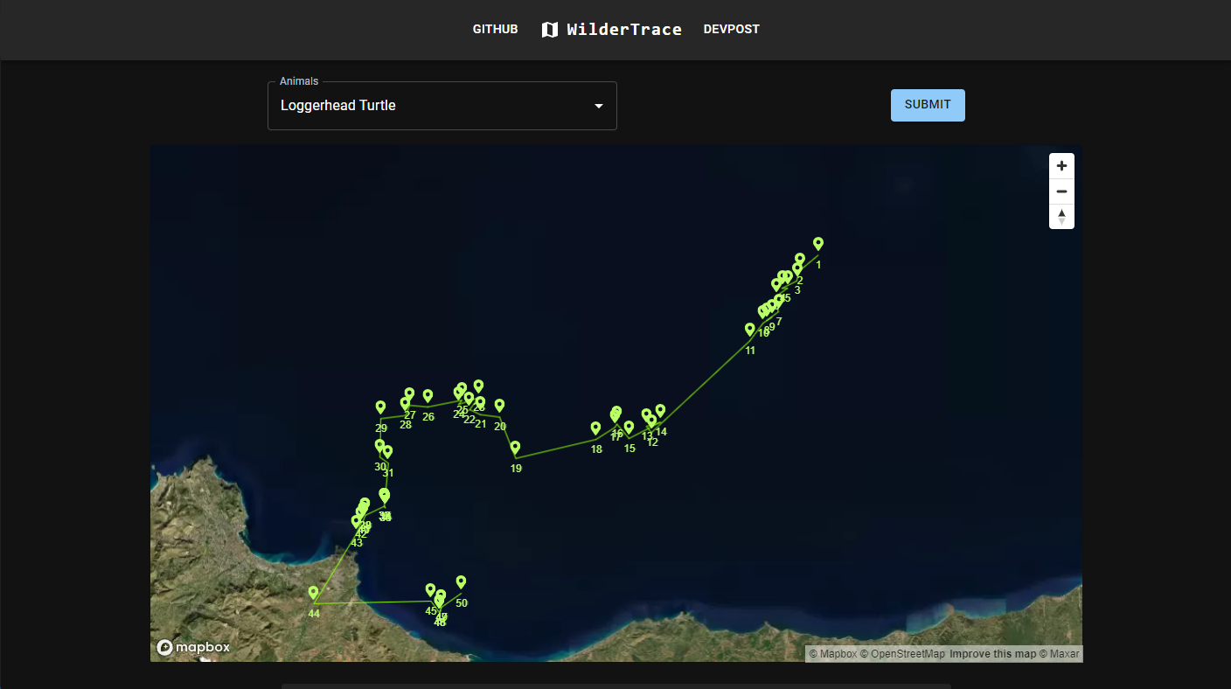Image resolution: width=1231 pixels, height=689 pixels.
Task: Select map marker number 1
Action: [x=818, y=244]
